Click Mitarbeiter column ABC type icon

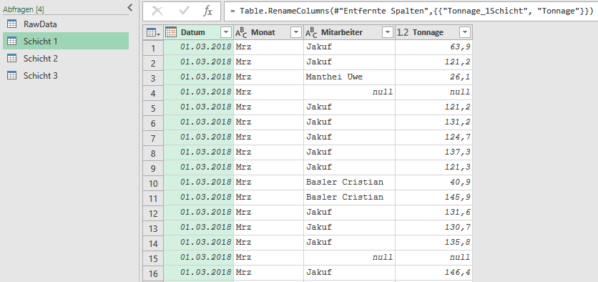(311, 33)
